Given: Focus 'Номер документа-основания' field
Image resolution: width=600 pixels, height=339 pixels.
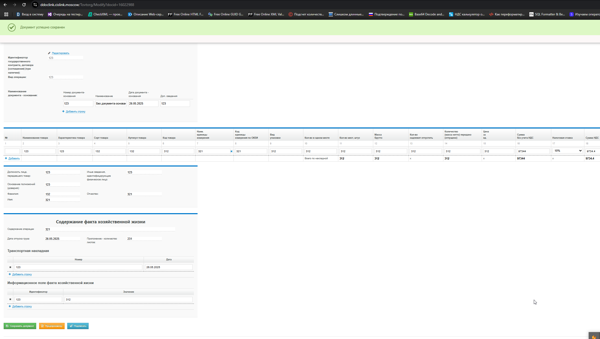Looking at the screenshot, I should point(78,103).
